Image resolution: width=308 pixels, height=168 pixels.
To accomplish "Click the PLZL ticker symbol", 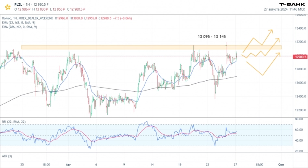I will (x=19, y=3).
